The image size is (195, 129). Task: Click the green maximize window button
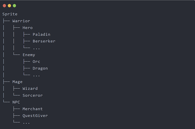[14, 6]
